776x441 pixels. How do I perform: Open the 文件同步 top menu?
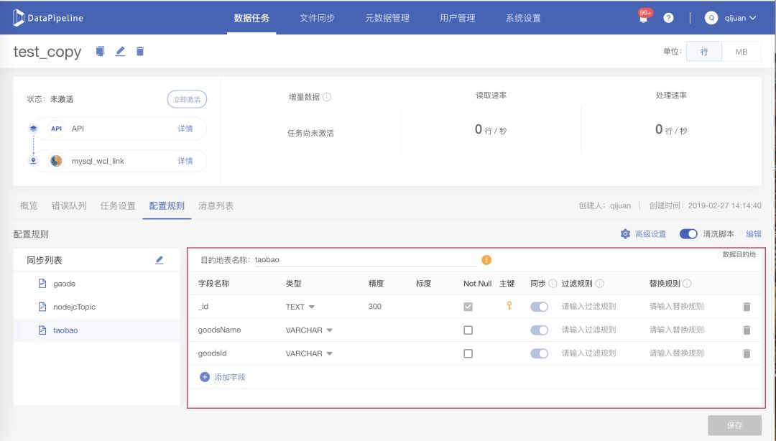318,18
